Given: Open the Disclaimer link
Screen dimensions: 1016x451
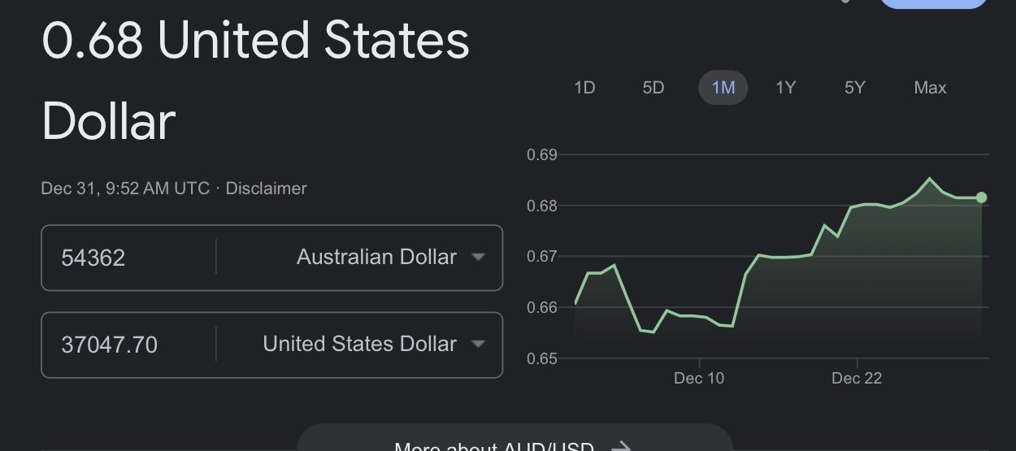Looking at the screenshot, I should tap(266, 189).
